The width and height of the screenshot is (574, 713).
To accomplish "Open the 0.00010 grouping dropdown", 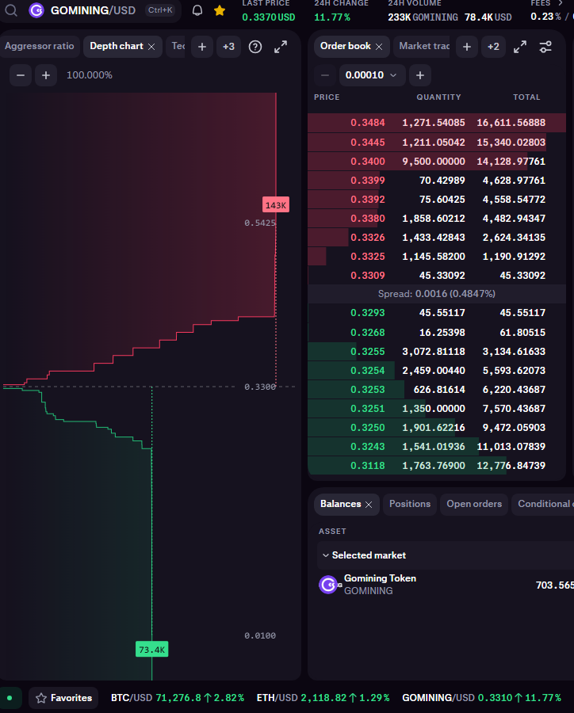I will [372, 75].
